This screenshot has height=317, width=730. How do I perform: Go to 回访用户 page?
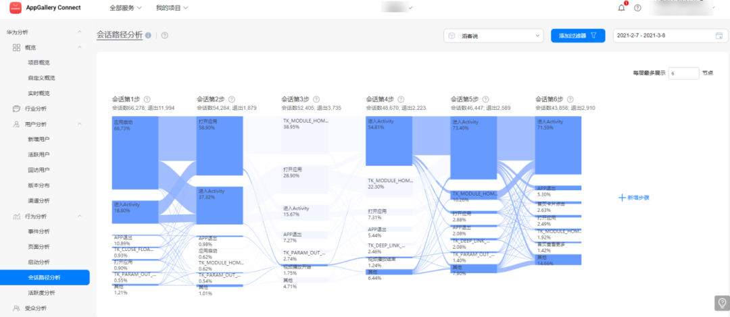point(39,170)
